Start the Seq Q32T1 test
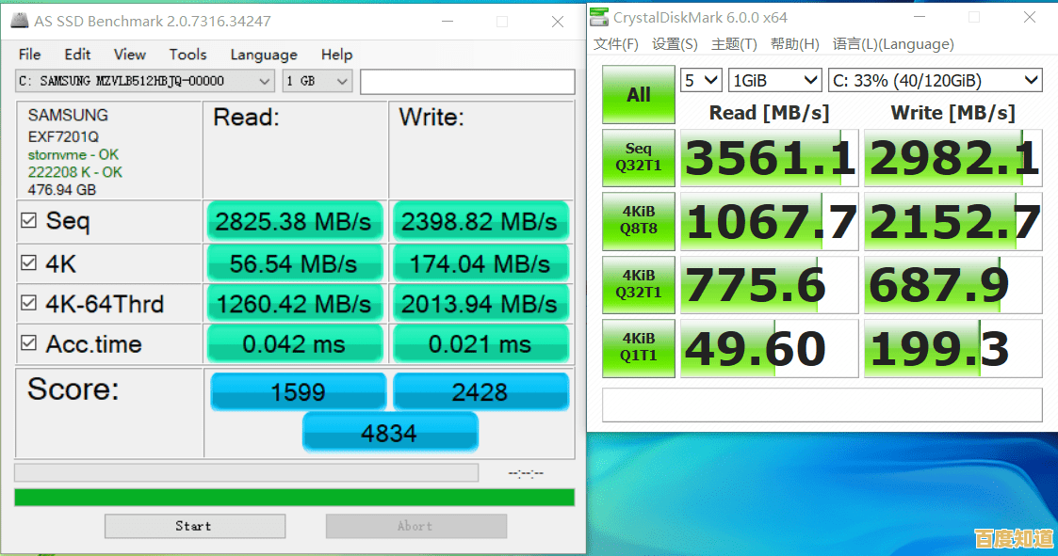This screenshot has height=556, width=1058. tap(639, 157)
